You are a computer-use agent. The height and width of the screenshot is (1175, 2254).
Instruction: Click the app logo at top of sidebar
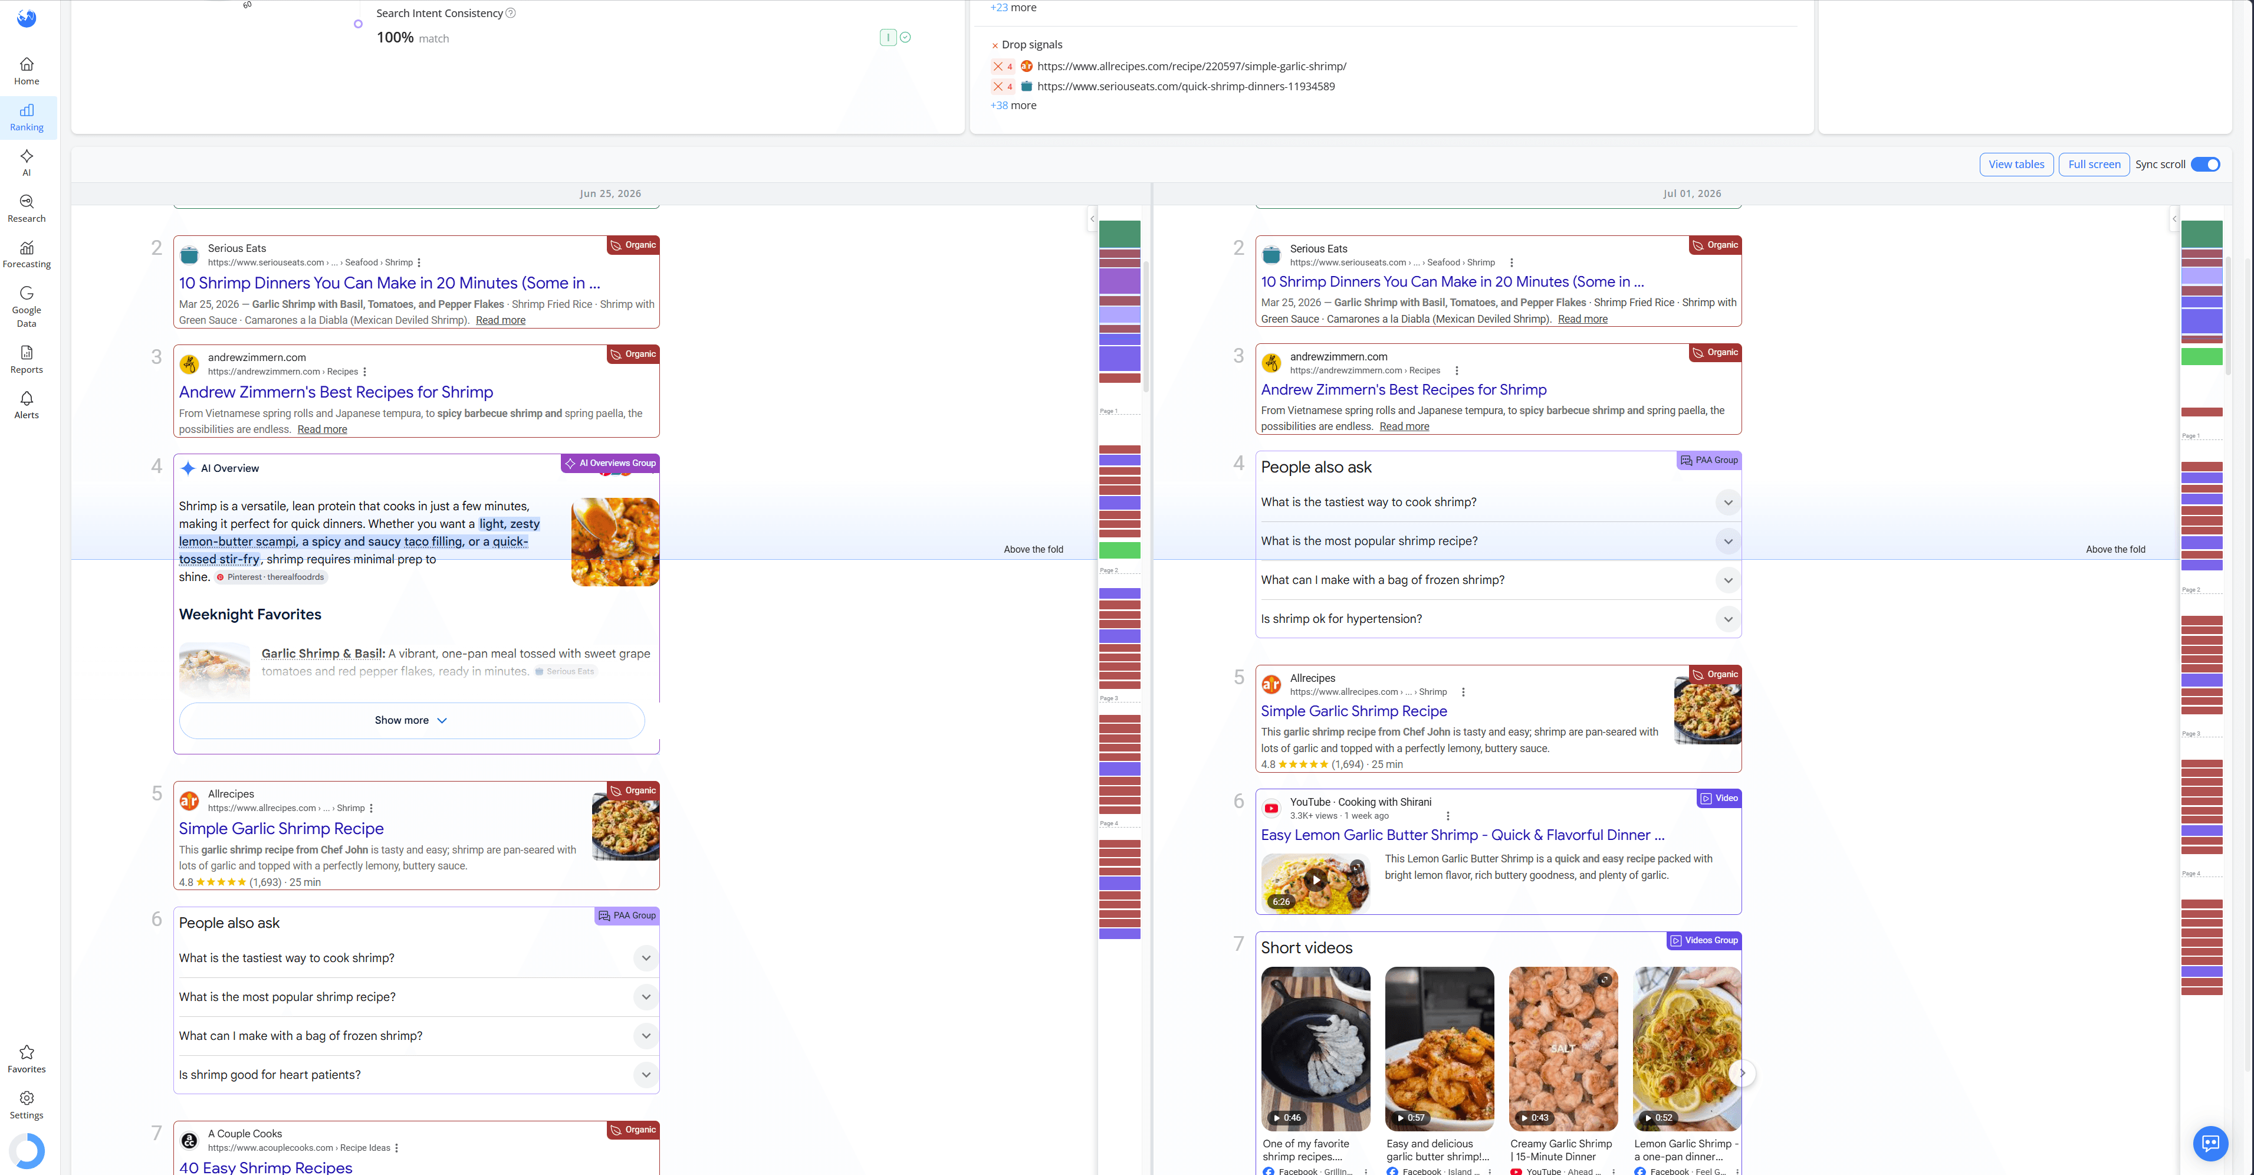tap(27, 18)
